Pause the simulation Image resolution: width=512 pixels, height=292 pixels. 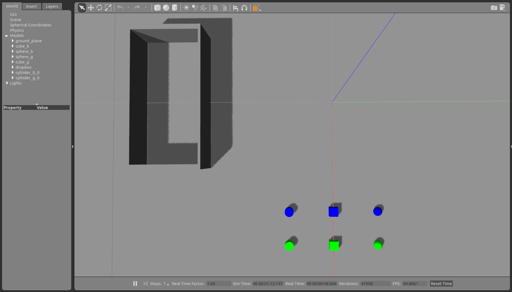pyautogui.click(x=135, y=283)
